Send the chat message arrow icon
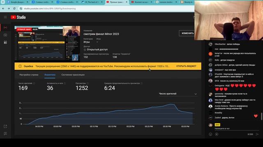 pos(257,134)
